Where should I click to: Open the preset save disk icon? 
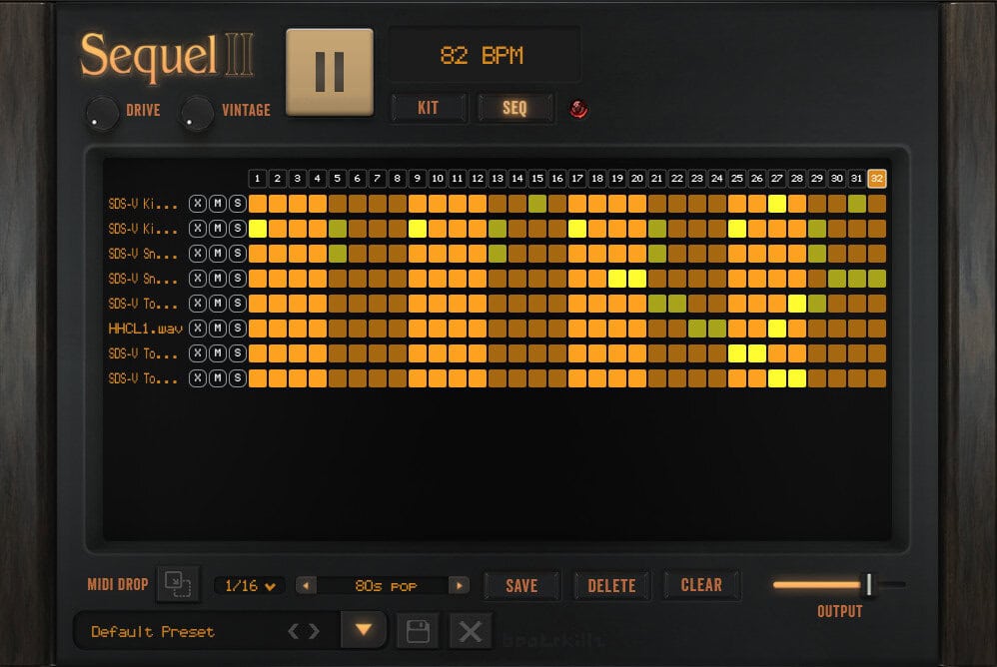pyautogui.click(x=418, y=631)
